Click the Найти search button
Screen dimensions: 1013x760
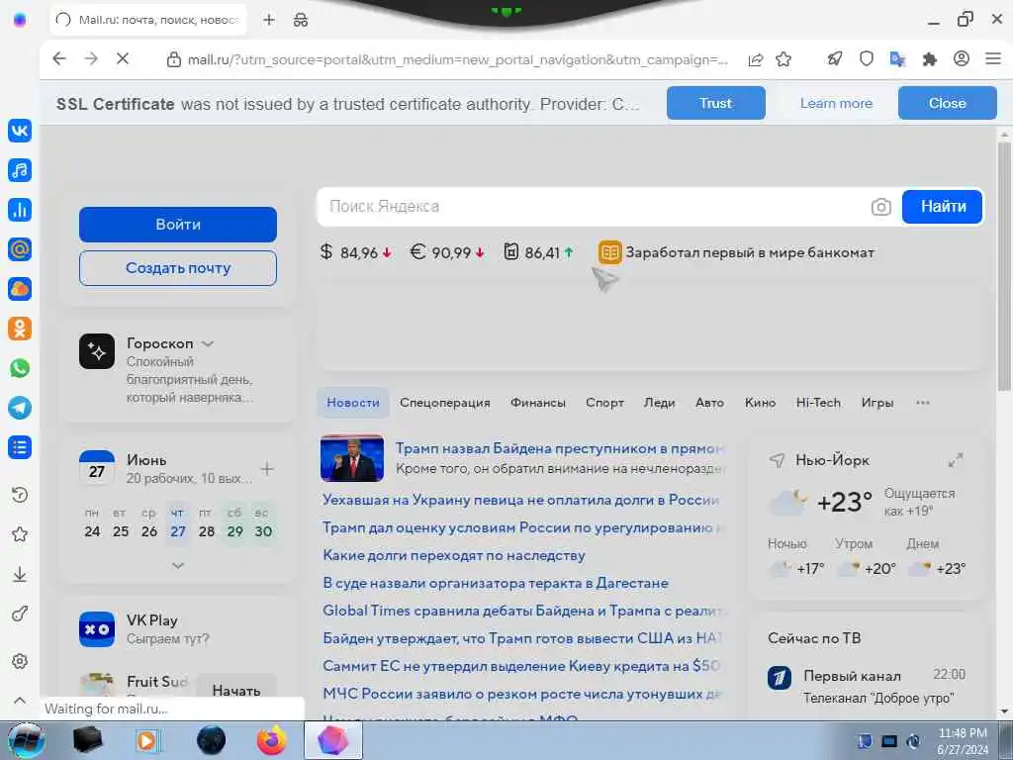[x=943, y=206]
